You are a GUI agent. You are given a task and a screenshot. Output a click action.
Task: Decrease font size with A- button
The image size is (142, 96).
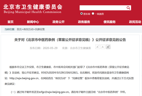(98, 47)
